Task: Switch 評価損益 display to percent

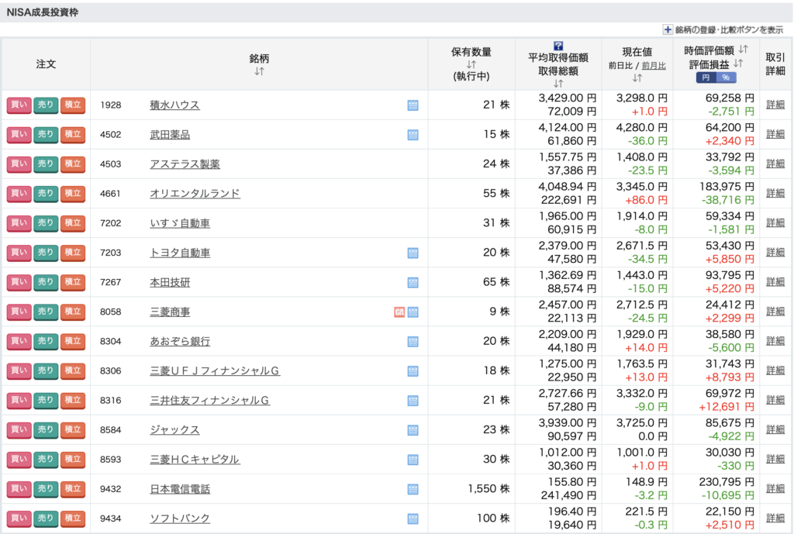Action: pyautogui.click(x=726, y=78)
